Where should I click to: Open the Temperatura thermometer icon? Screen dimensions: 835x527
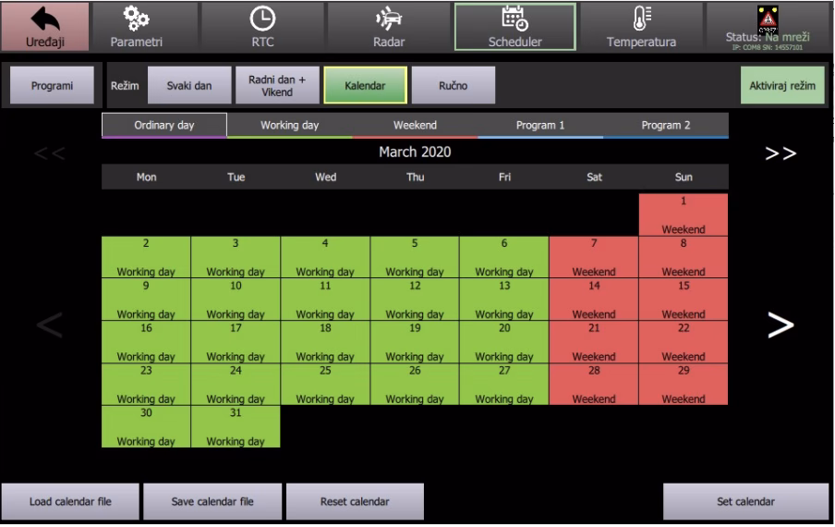[641, 18]
